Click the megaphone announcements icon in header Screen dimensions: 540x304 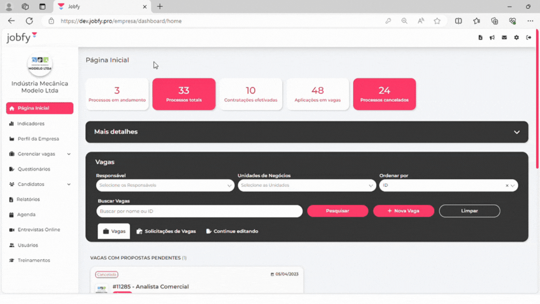pyautogui.click(x=492, y=38)
